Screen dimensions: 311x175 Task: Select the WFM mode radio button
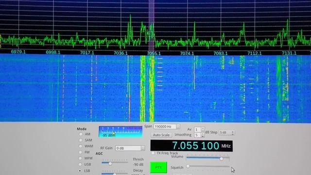point(80,158)
